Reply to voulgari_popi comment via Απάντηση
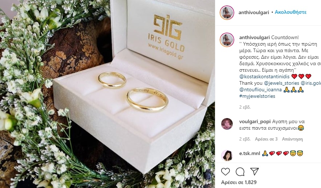Image resolution: width=321 pixels, height=188 pixels. coord(292,139)
